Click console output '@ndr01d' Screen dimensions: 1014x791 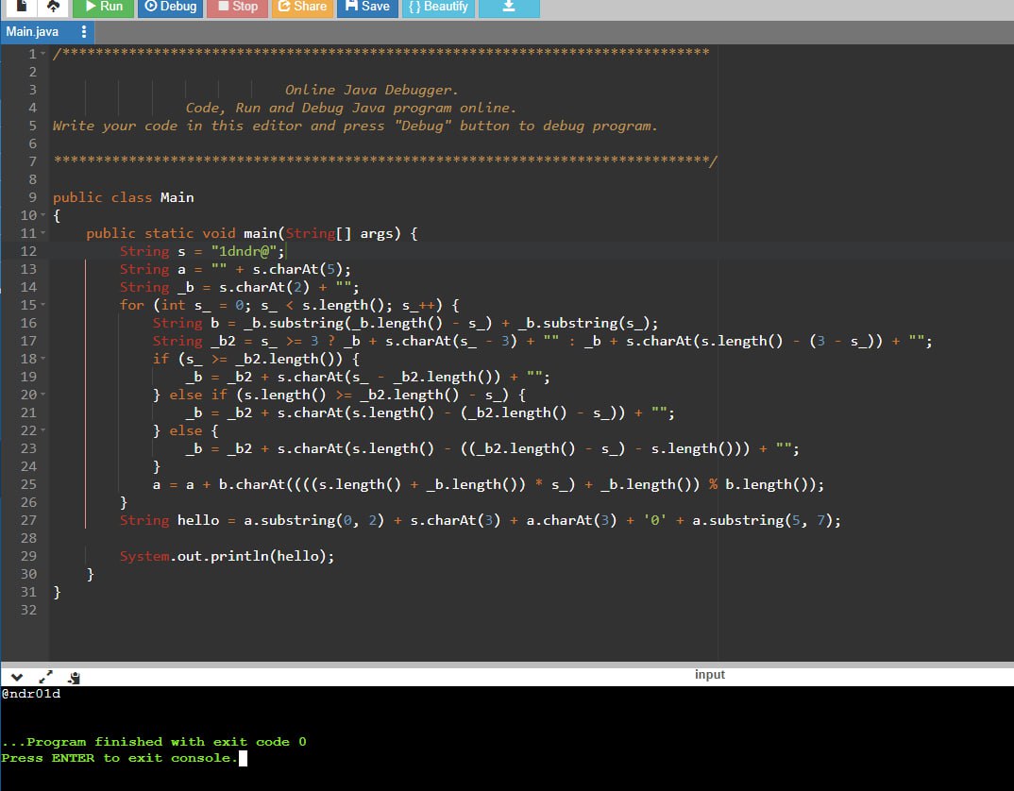coord(31,694)
